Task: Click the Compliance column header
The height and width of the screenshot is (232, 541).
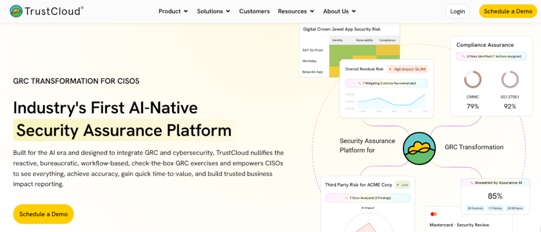Action: (387, 40)
